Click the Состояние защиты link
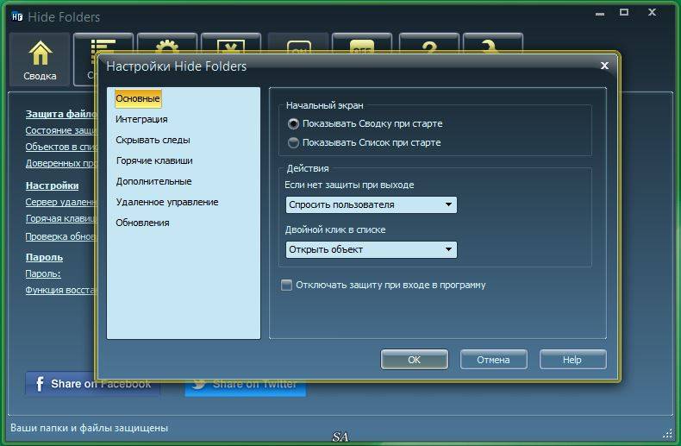Viewport: 681px width, 446px height. tap(61, 130)
